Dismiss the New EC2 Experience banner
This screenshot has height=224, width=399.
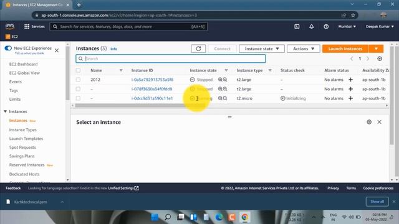[x=57, y=50]
